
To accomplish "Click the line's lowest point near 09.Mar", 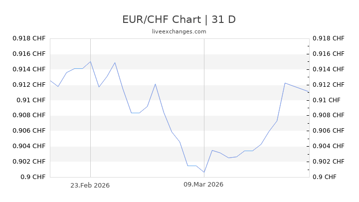I will point(204,173).
